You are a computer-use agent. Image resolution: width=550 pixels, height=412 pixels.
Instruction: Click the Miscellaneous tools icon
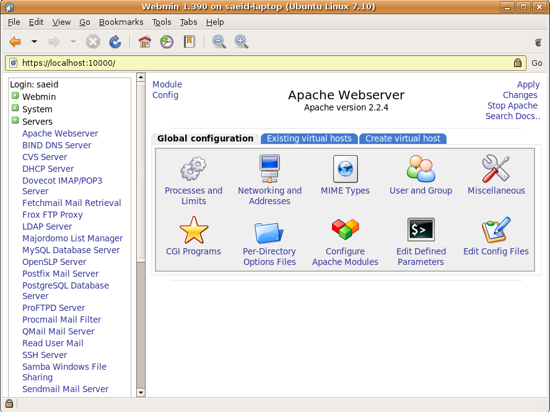point(495,169)
